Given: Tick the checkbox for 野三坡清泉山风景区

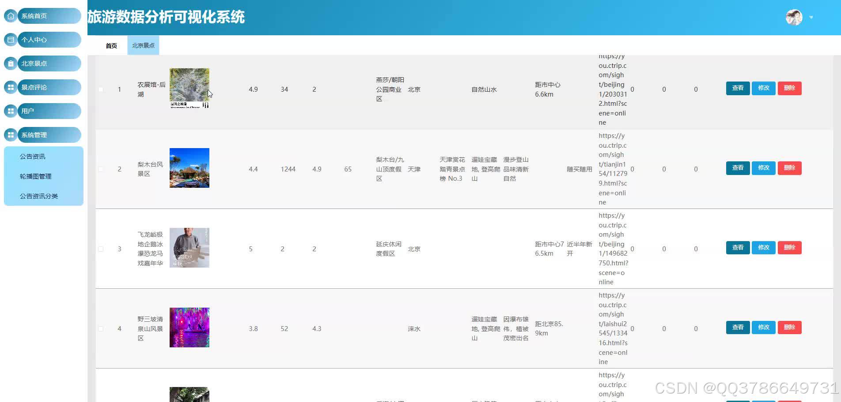Looking at the screenshot, I should point(101,328).
